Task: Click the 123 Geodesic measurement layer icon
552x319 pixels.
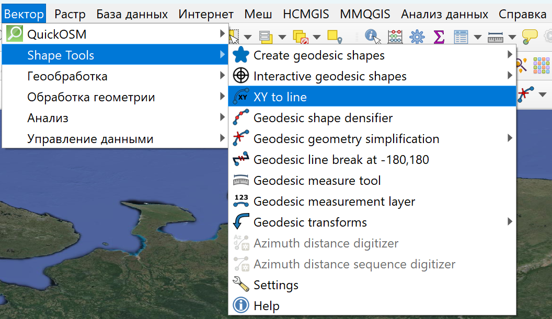Action: coord(241,201)
